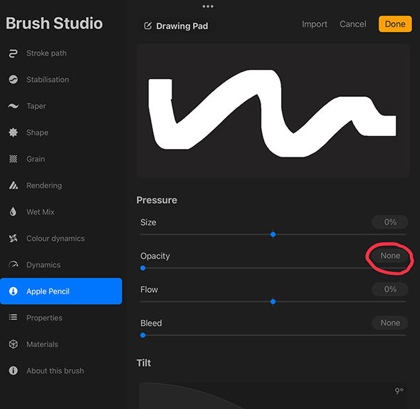Screen dimensions: 420x409
Task: Click the three-dot handle at top
Action: coord(208,6)
